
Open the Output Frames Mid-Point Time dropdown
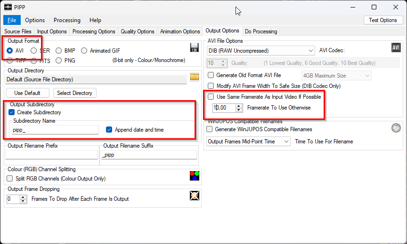point(248,142)
